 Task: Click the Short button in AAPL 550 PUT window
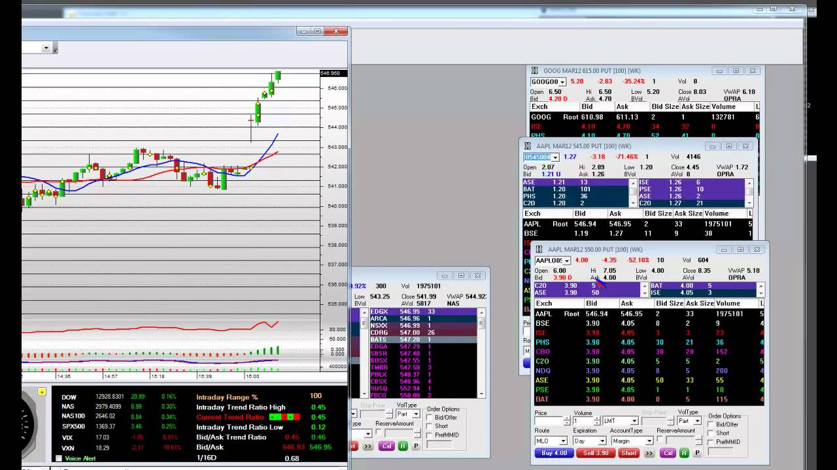[x=628, y=453]
